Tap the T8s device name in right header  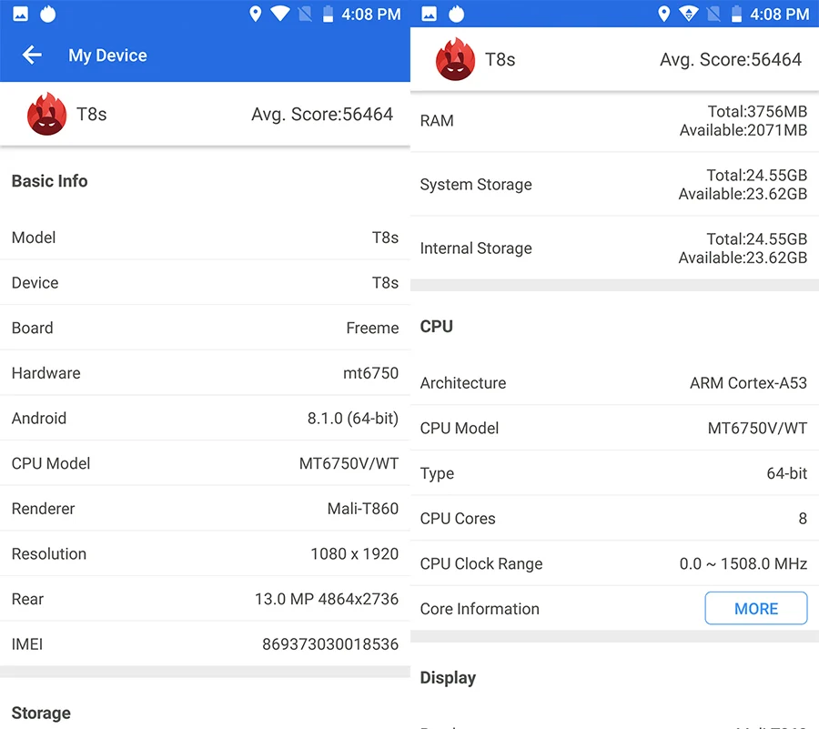point(500,59)
